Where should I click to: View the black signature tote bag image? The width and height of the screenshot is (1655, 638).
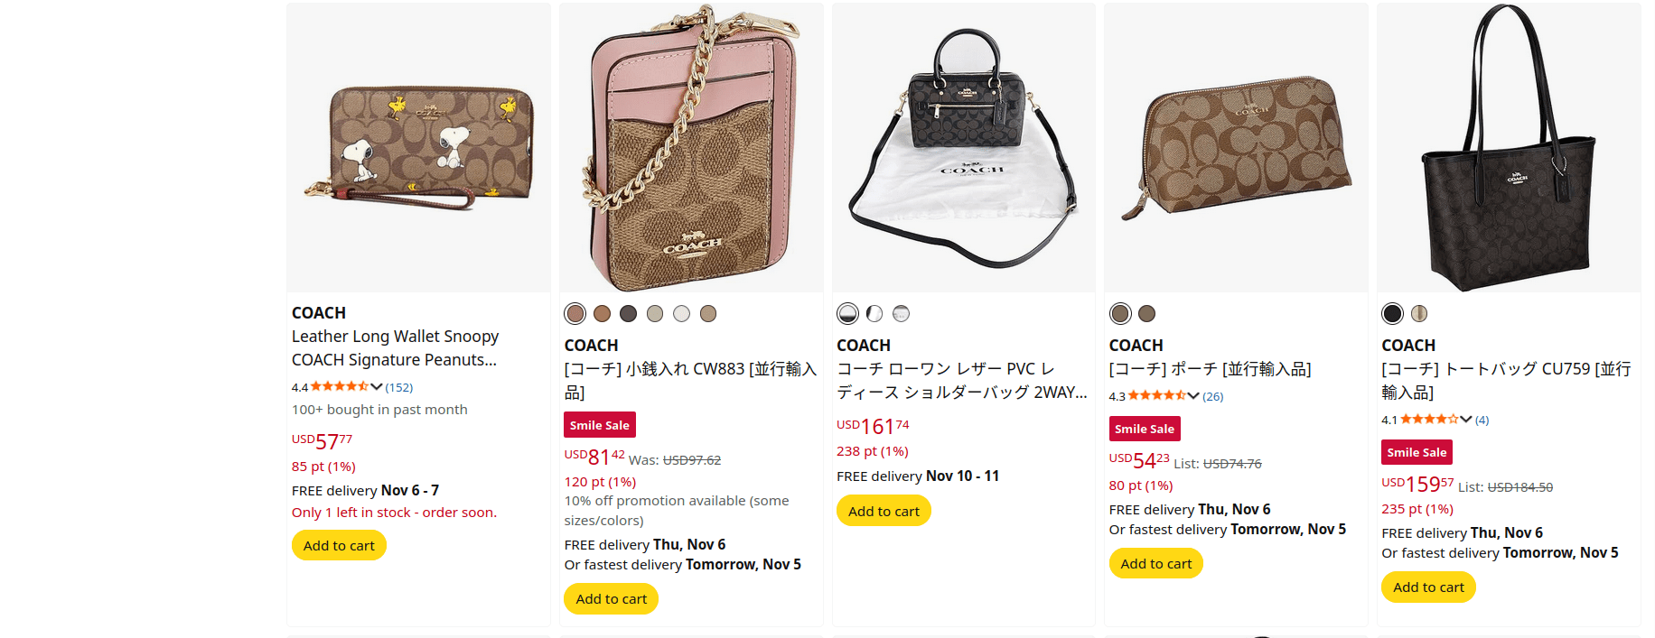[x=1509, y=147]
